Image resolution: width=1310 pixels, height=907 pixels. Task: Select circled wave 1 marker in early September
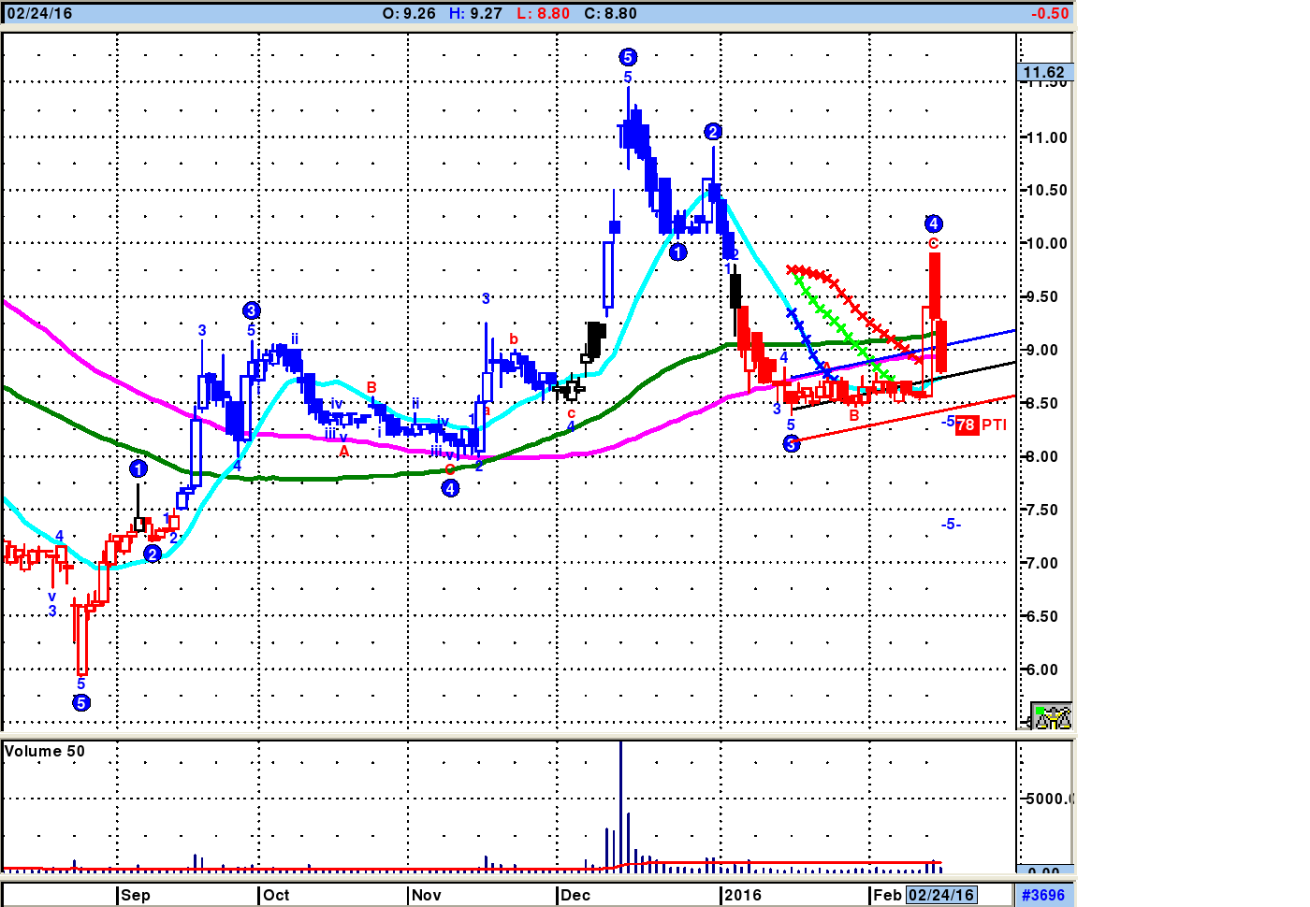[138, 468]
